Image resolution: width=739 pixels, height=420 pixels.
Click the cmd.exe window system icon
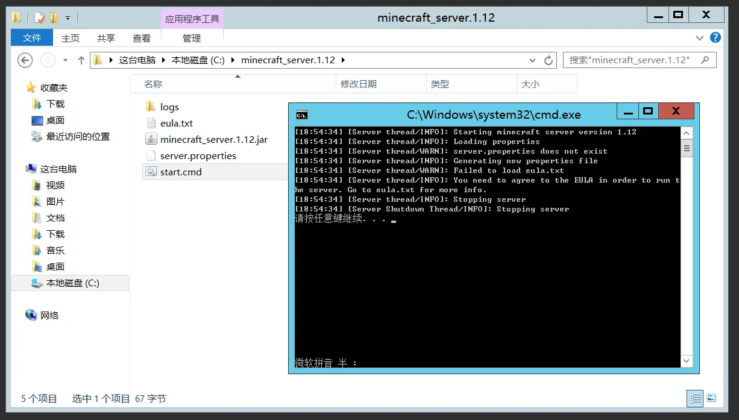pos(302,114)
